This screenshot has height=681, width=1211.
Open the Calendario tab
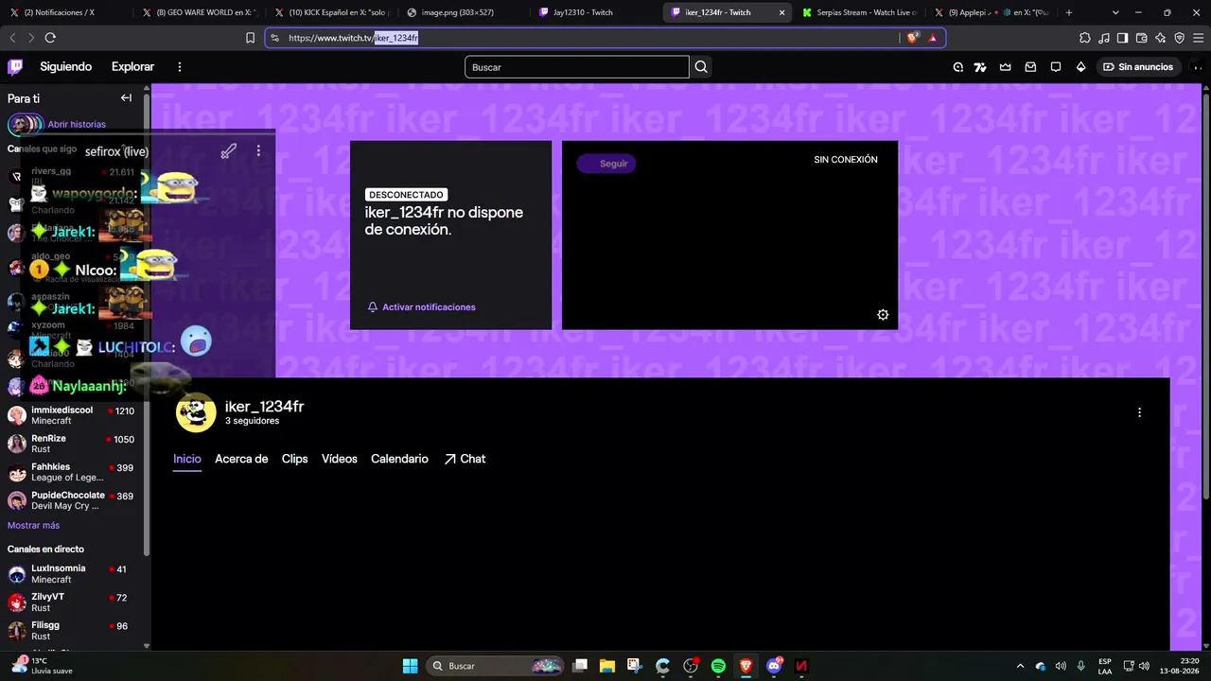click(x=399, y=459)
